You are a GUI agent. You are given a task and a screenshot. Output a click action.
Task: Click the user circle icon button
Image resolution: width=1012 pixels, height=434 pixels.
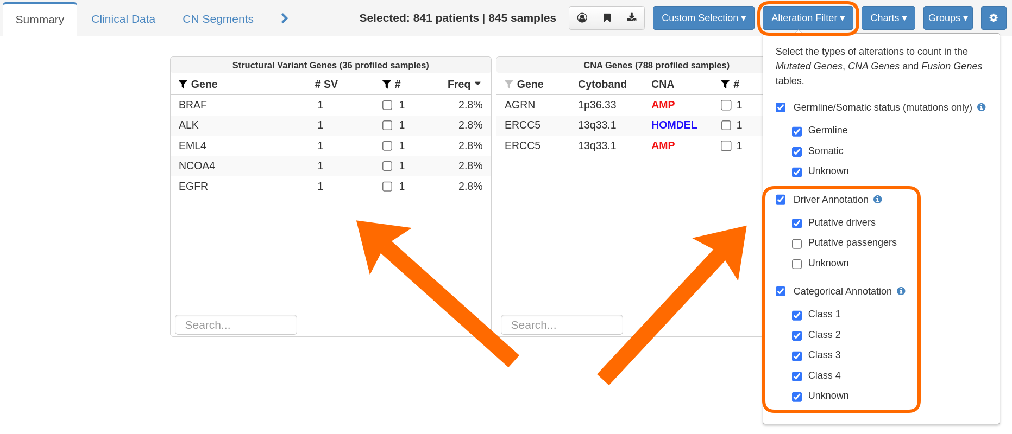coord(582,18)
